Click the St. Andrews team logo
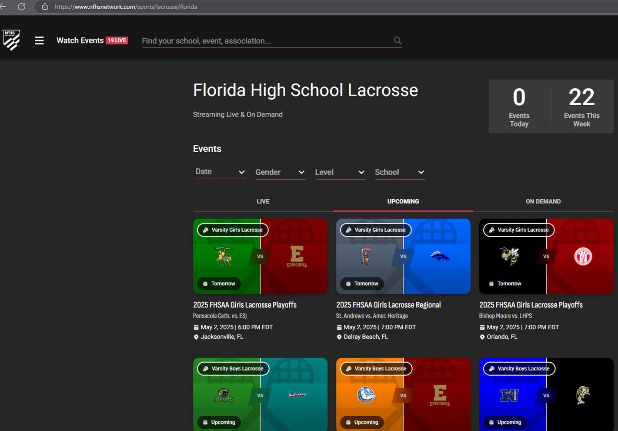 click(366, 256)
